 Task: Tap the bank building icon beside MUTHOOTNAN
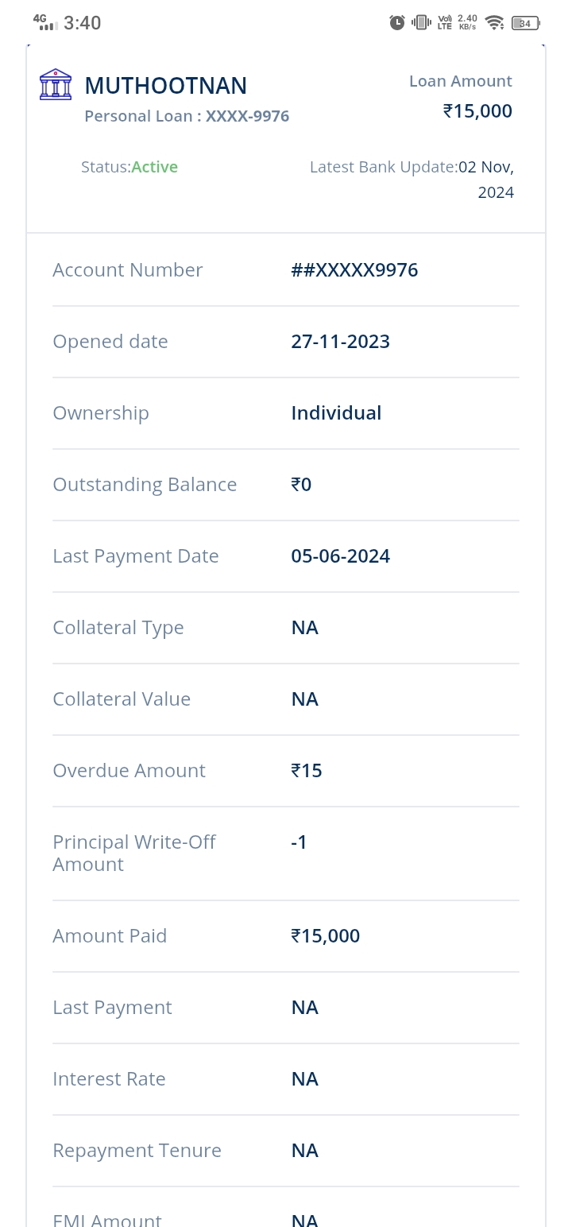[56, 84]
